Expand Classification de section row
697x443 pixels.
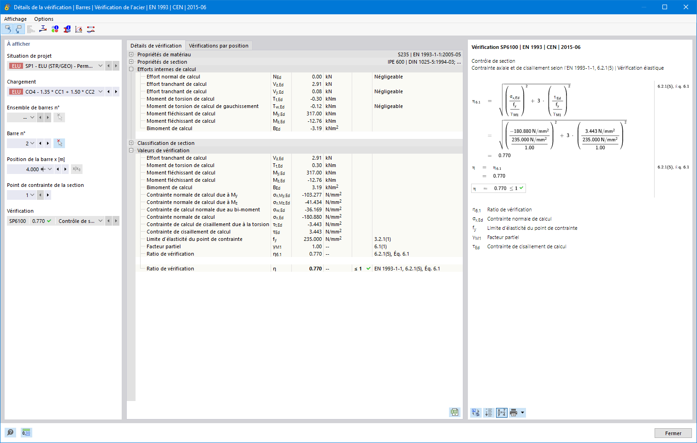(x=131, y=143)
